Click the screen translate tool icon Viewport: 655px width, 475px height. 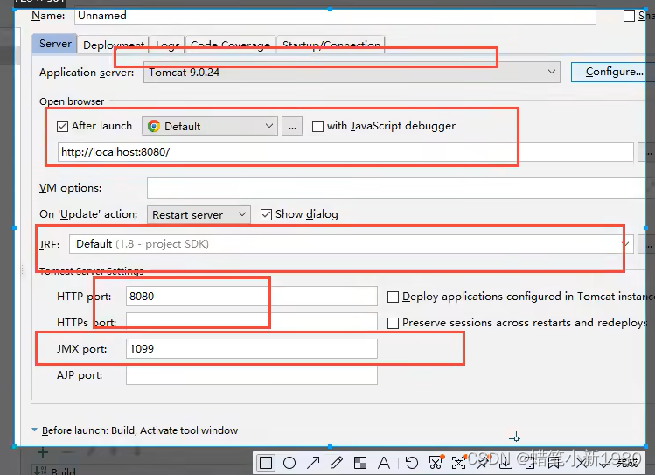tap(458, 463)
